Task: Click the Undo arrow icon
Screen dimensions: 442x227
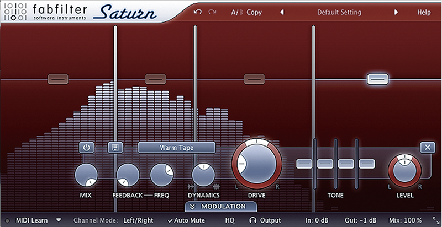Action: (x=198, y=12)
